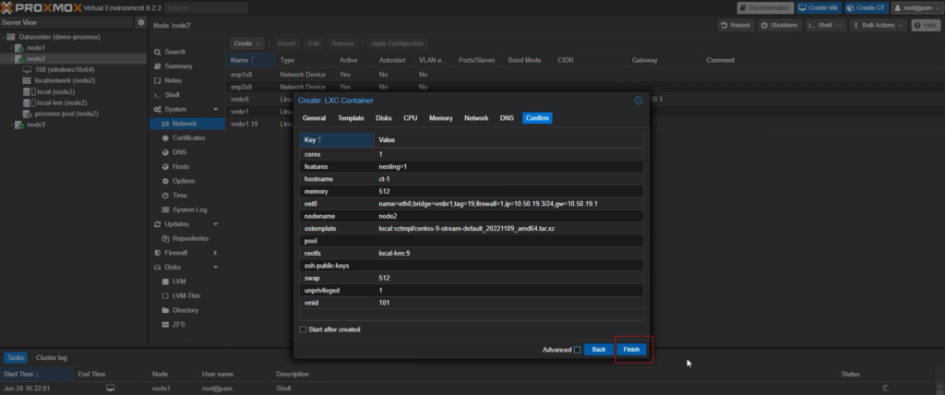Select local (node2) storage
This screenshot has width=945, height=395.
(55, 91)
